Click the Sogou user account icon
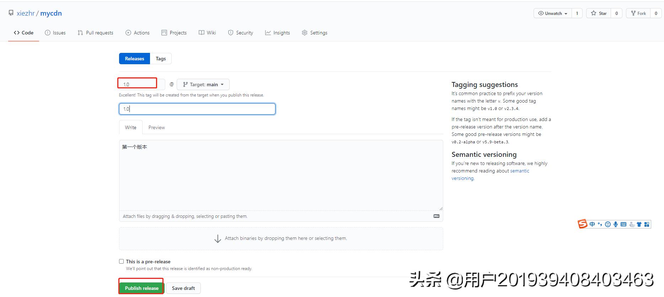 pyautogui.click(x=631, y=224)
